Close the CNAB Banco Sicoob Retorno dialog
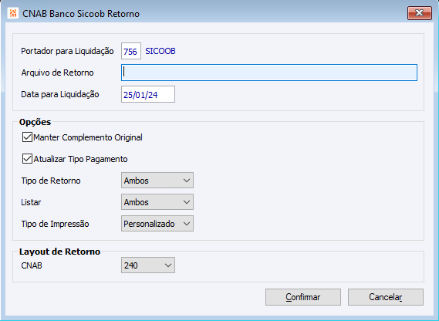 420,13
